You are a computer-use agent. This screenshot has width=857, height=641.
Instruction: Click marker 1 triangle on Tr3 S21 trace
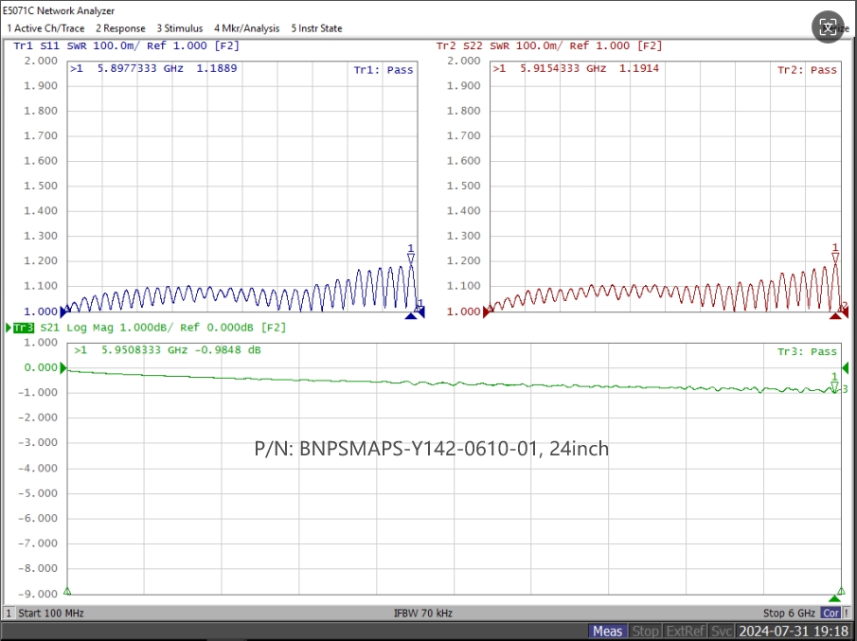pyautogui.click(x=834, y=387)
